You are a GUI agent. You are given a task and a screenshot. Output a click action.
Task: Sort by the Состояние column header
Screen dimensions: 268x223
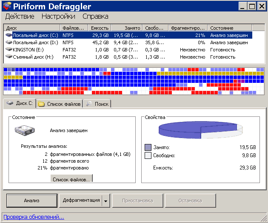[230, 28]
